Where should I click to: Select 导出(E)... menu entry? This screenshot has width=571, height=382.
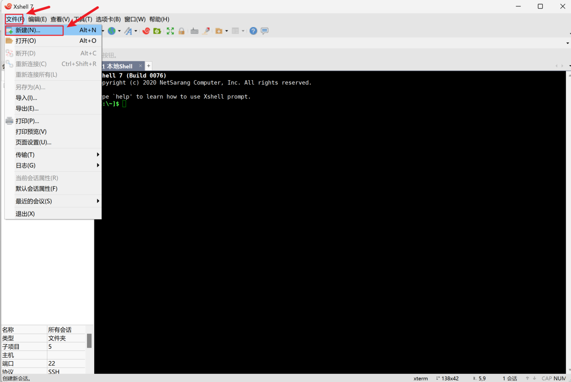click(x=53, y=109)
